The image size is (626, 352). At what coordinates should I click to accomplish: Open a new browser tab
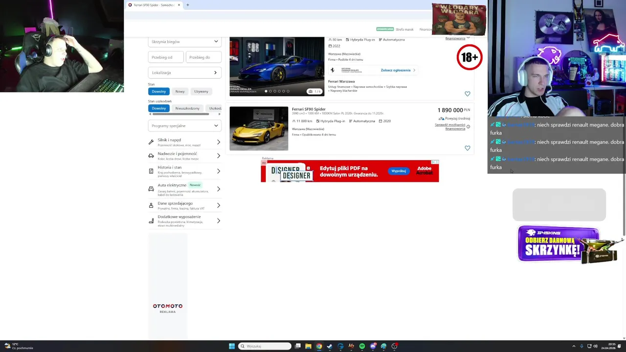tap(187, 5)
